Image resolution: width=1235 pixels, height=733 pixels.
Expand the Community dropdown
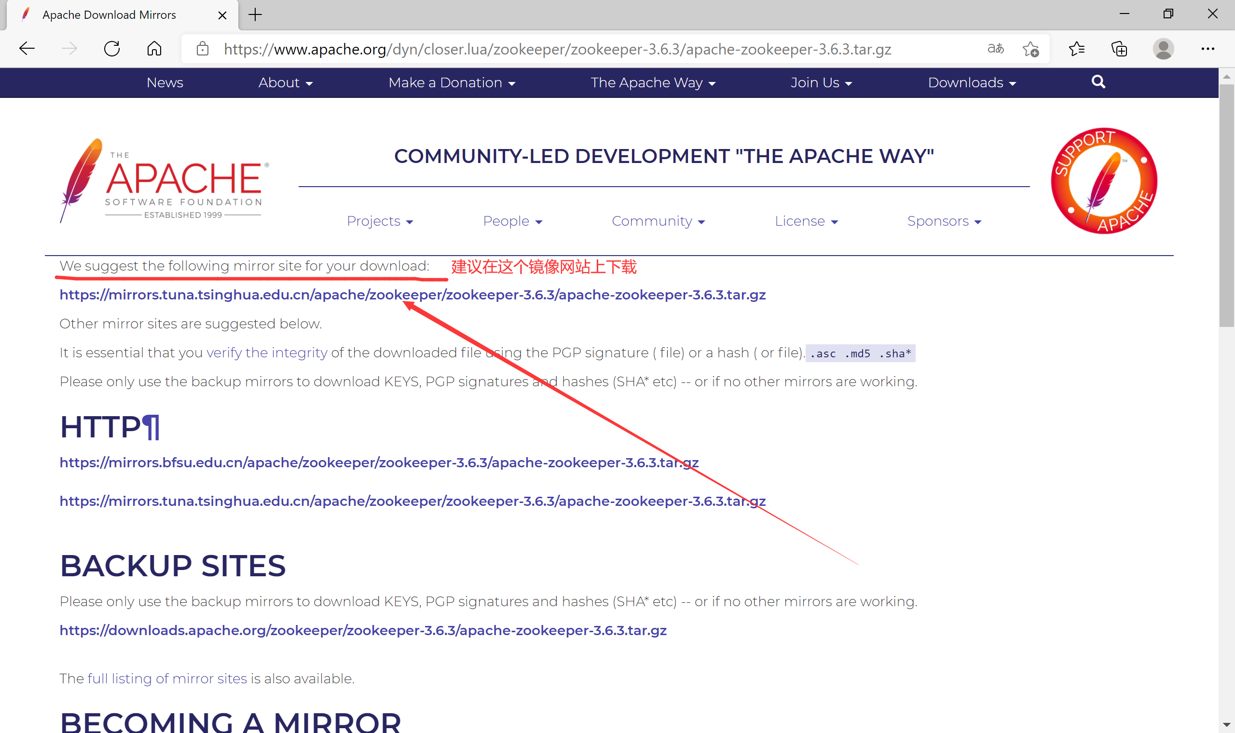coord(658,221)
